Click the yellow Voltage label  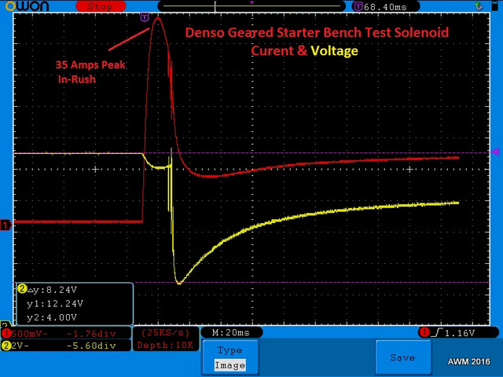click(x=334, y=51)
